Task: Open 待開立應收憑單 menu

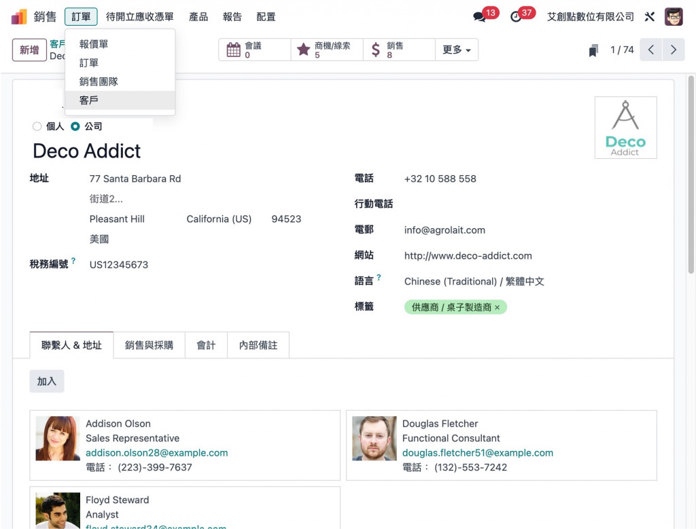Action: [140, 17]
